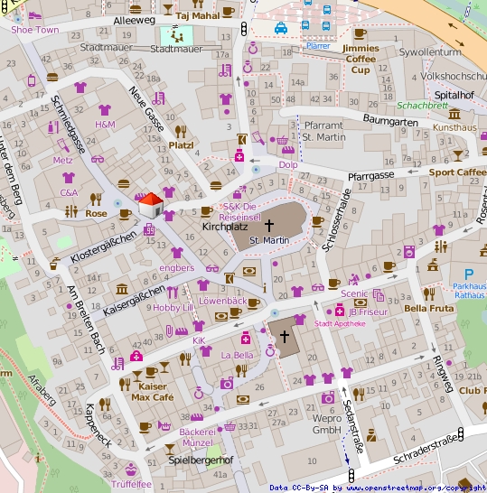Click the Jimmies Coffee Cup cafe icon
Image resolution: width=487 pixels, height=493 pixels.
[x=361, y=33]
